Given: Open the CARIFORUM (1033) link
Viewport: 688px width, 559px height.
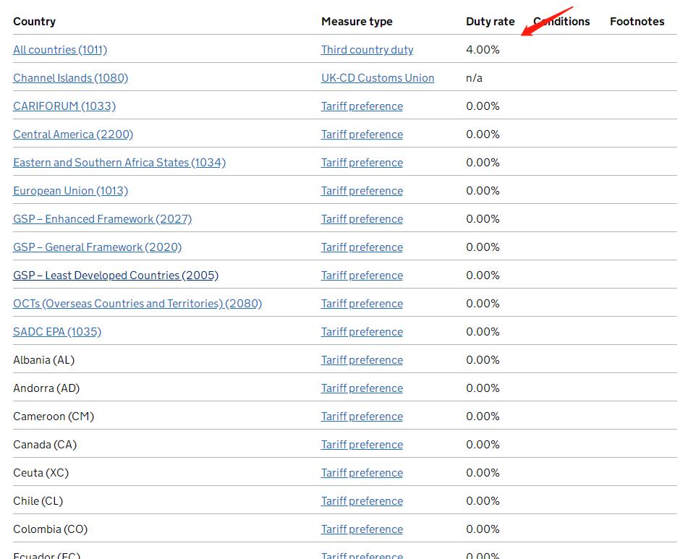Looking at the screenshot, I should (64, 106).
